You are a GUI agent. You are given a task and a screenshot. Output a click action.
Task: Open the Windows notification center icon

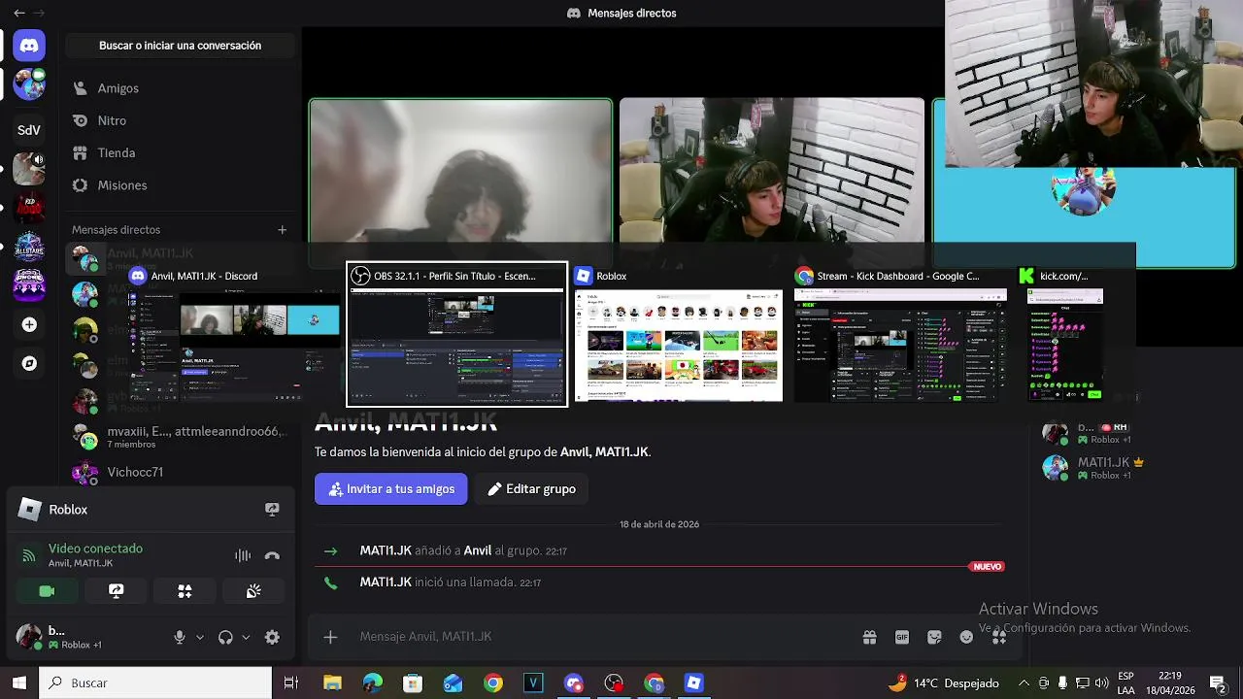[1218, 682]
